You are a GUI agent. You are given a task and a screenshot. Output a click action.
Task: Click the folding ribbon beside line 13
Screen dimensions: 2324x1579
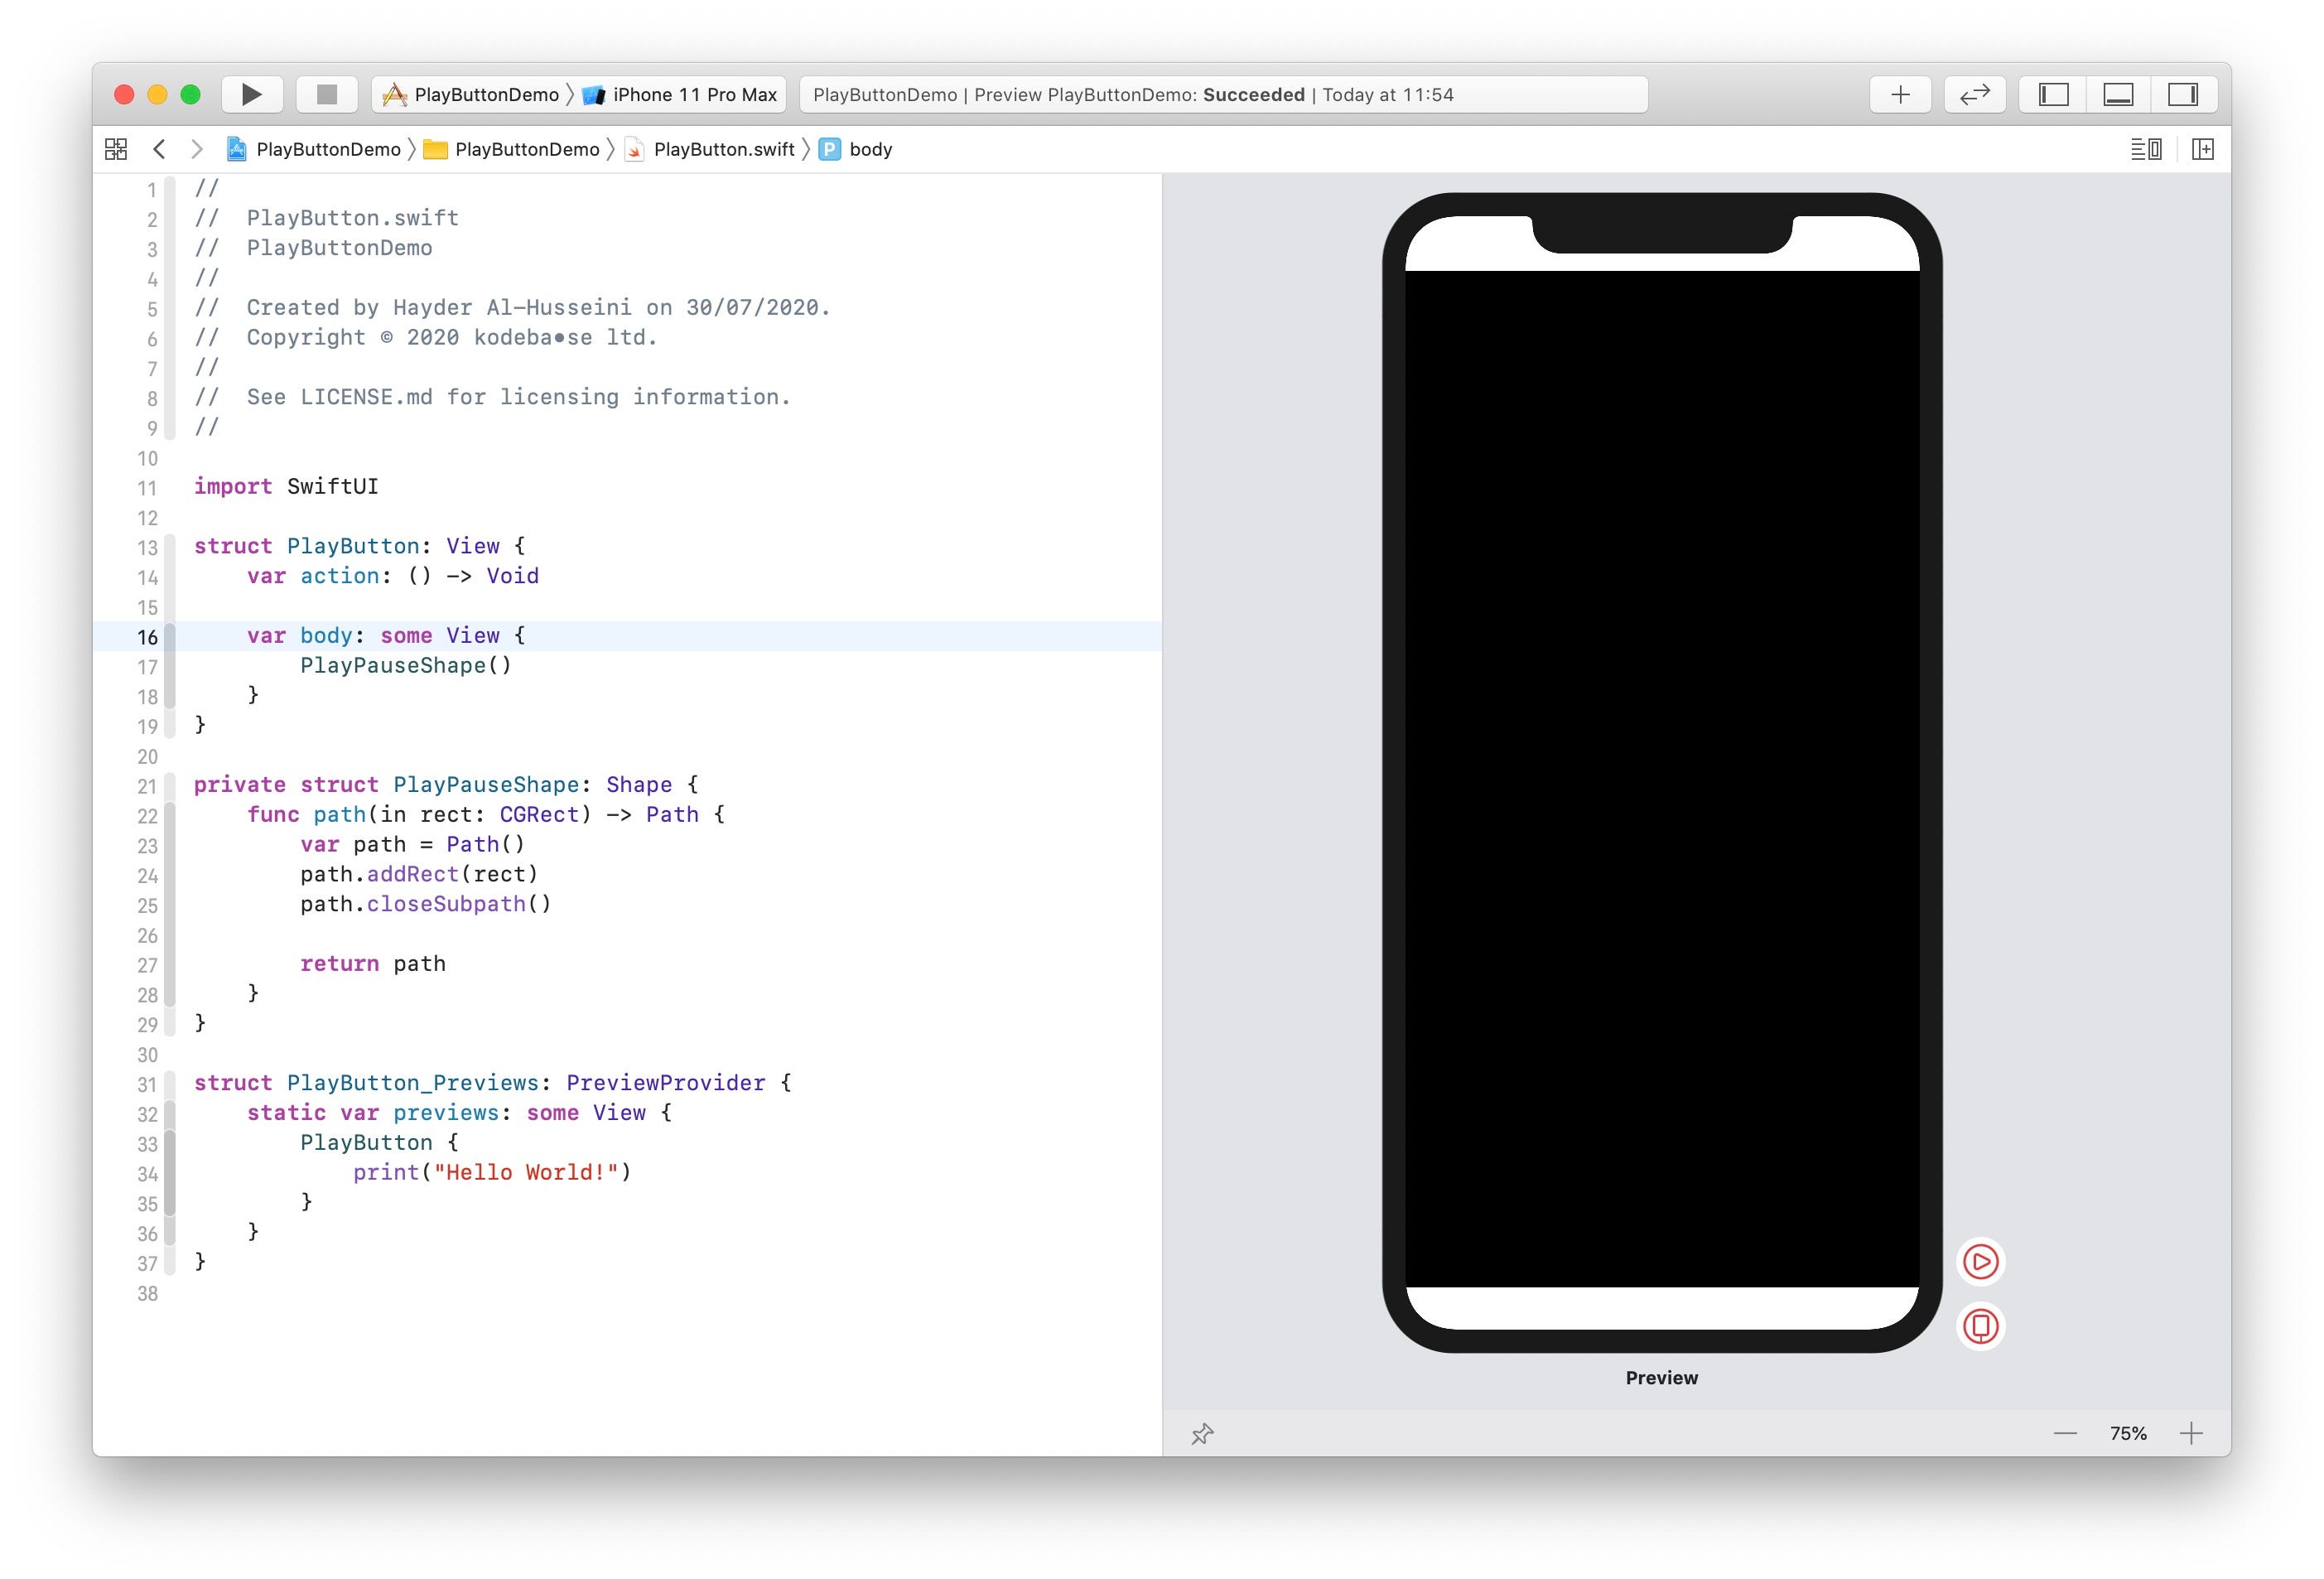click(x=170, y=547)
